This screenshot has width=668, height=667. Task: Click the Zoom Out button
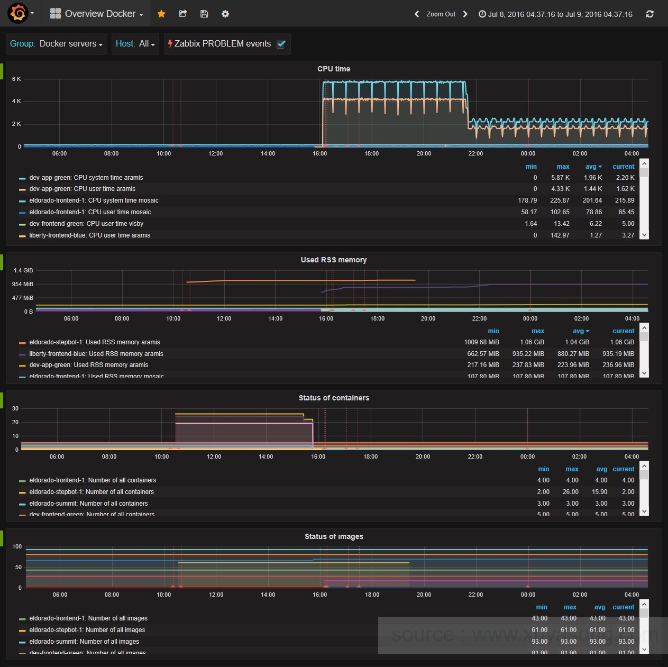tap(441, 14)
